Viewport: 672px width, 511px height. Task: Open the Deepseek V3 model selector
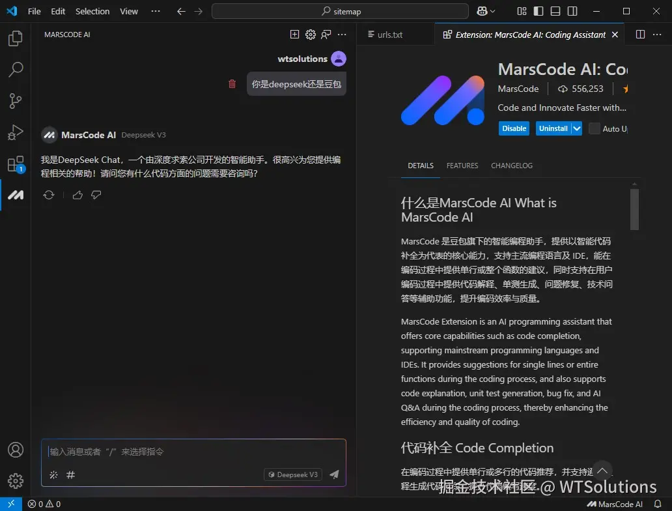(x=292, y=474)
